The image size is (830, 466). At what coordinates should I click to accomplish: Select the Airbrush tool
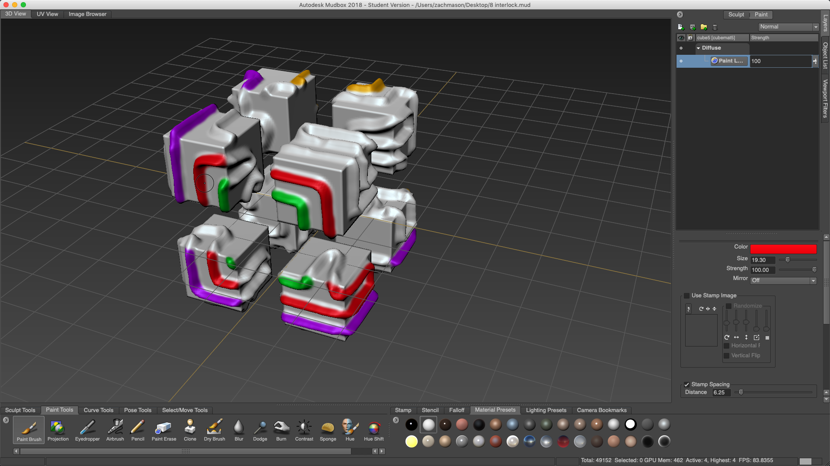(x=115, y=430)
